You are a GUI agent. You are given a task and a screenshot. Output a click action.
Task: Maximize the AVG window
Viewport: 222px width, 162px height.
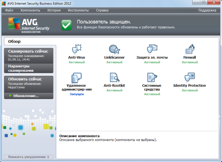(204, 2)
